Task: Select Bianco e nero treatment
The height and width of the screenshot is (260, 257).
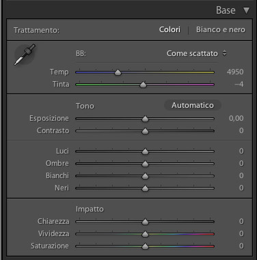Action: pos(221,29)
